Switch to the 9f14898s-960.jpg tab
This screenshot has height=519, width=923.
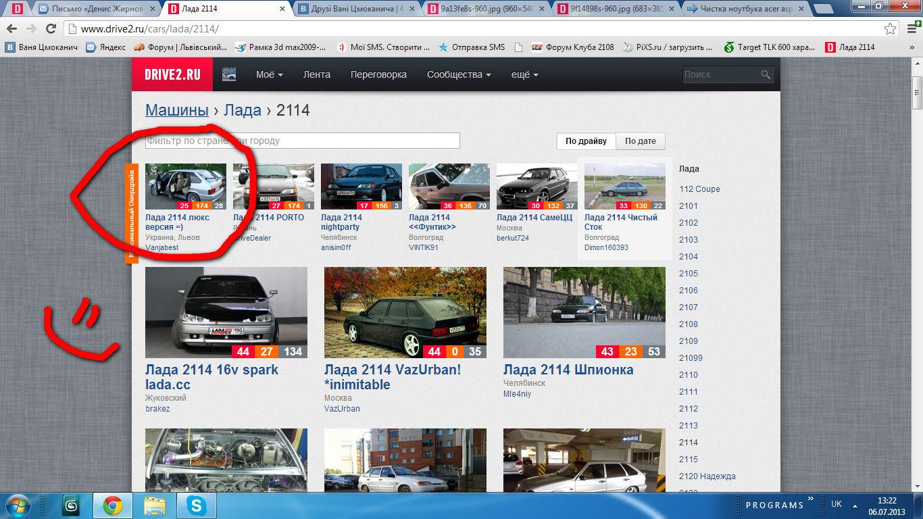616,9
